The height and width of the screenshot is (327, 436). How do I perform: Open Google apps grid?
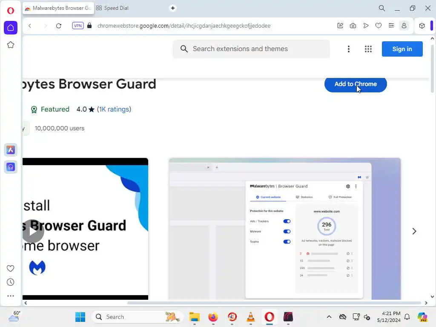click(x=368, y=49)
